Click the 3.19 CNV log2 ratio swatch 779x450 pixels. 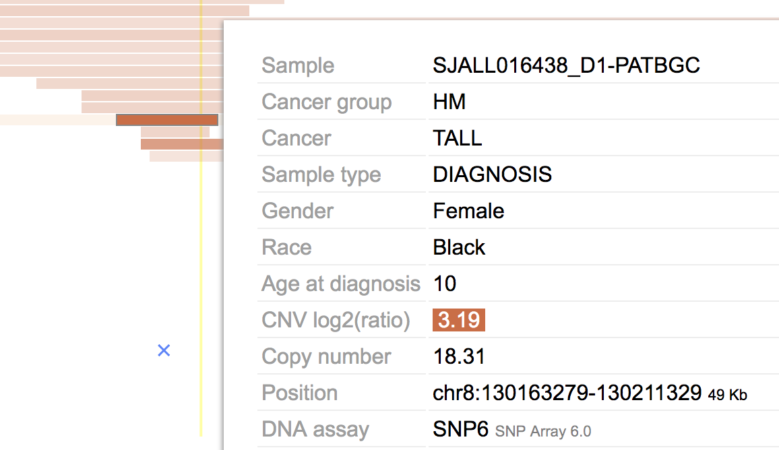pos(458,320)
